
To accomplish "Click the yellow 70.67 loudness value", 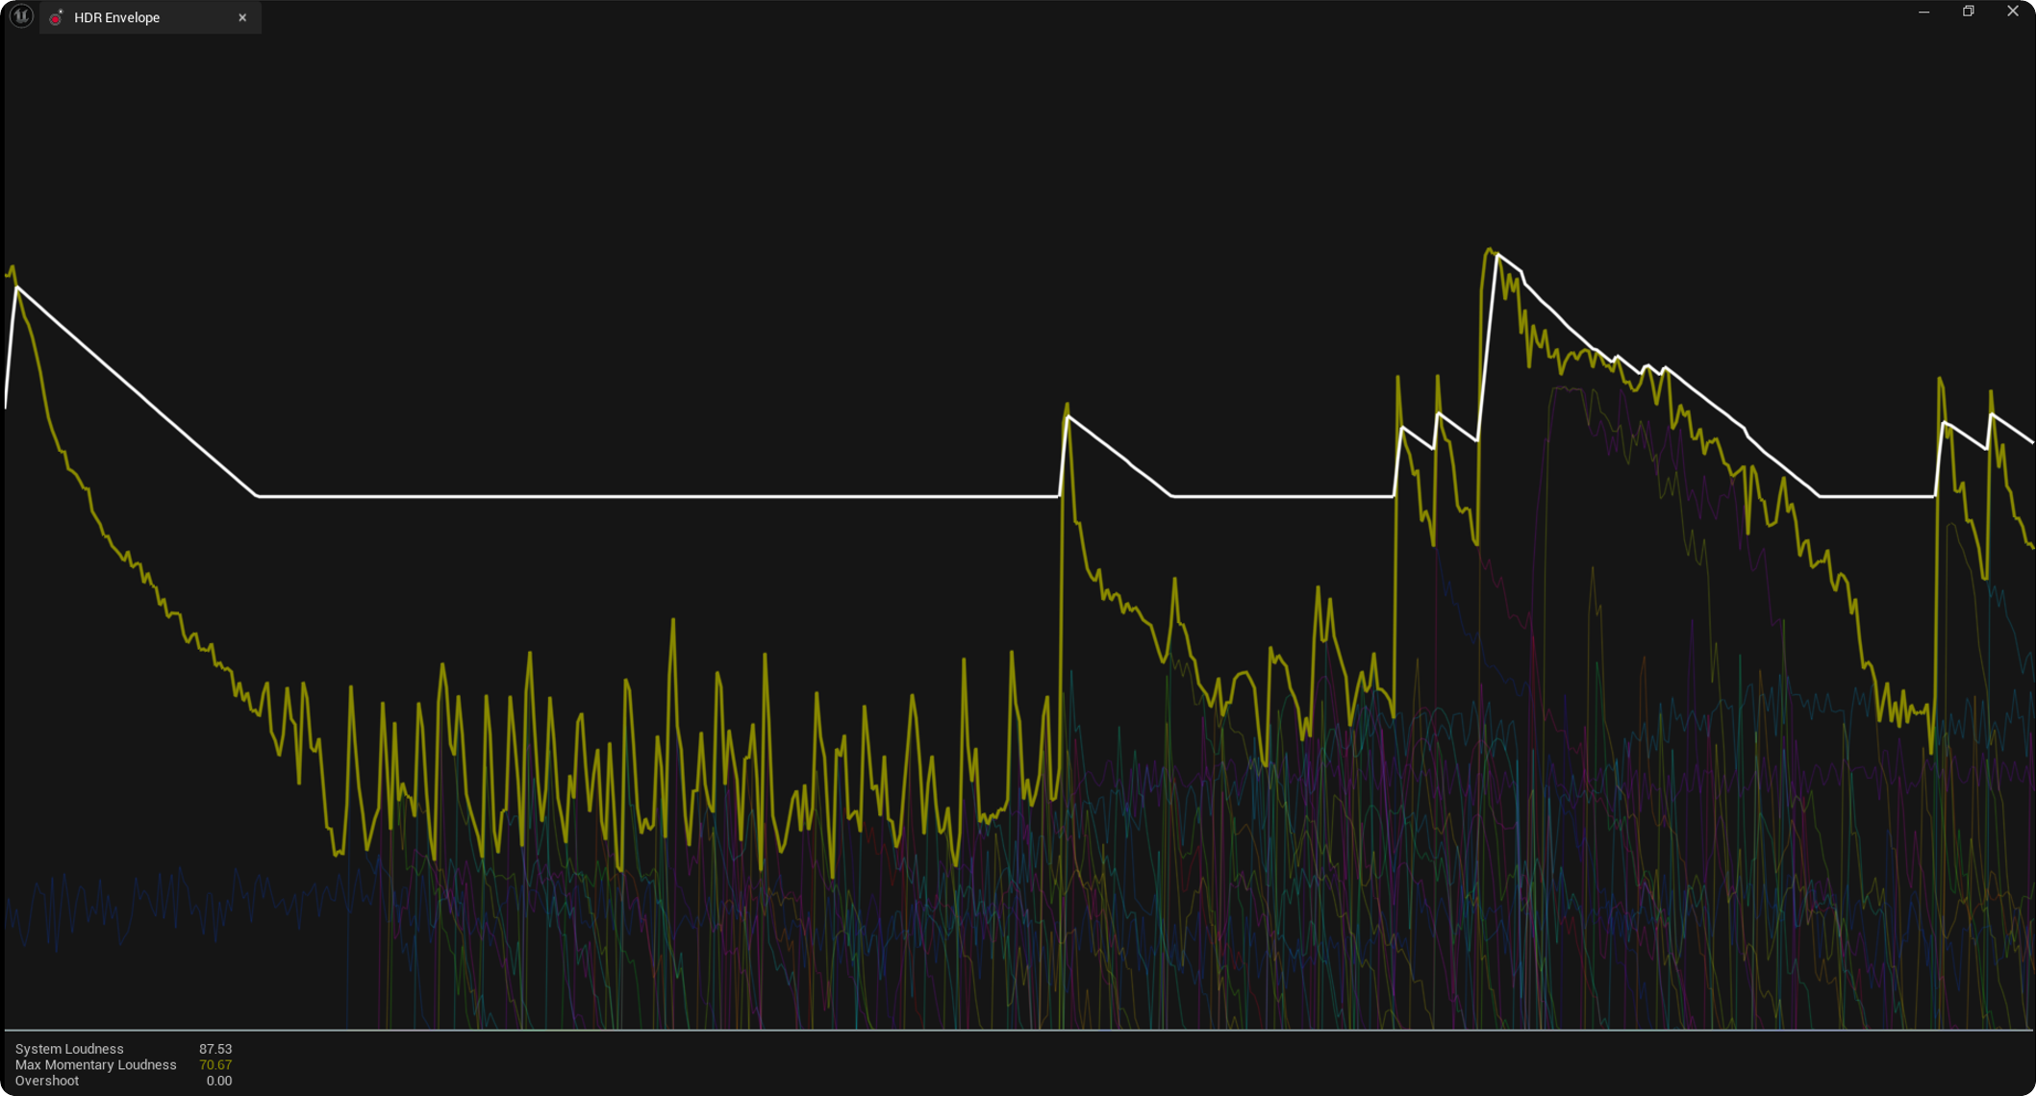I will point(215,1064).
